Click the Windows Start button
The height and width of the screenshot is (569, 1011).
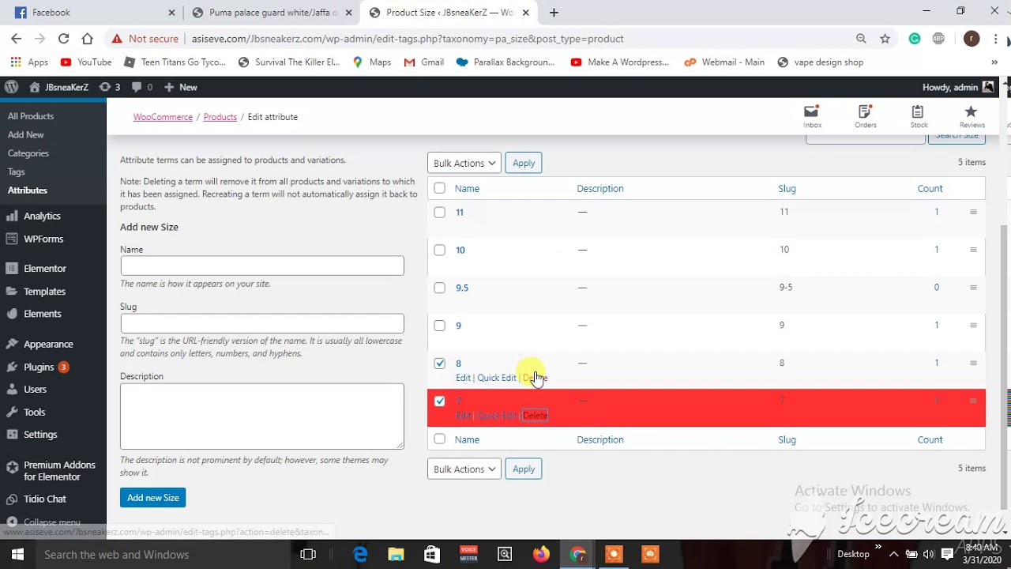point(17,555)
